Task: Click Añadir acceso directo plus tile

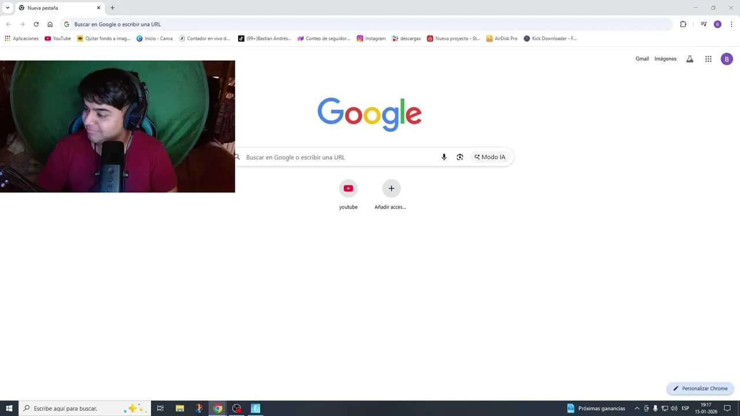Action: point(391,194)
